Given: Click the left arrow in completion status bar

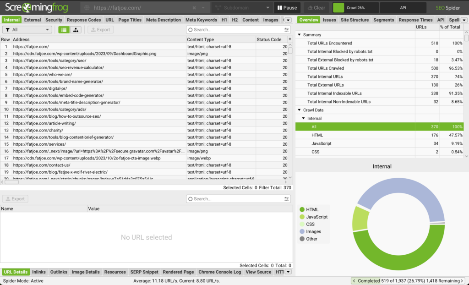Looking at the screenshot, I should pyautogui.click(x=354, y=281).
